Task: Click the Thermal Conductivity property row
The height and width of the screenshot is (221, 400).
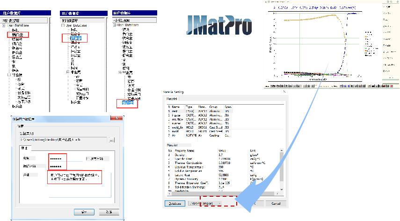Action: [x=223, y=163]
